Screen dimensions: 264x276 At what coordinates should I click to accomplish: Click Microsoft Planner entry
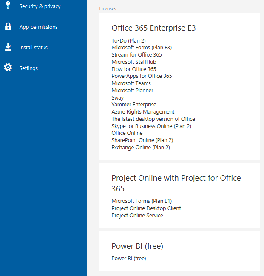132,91
